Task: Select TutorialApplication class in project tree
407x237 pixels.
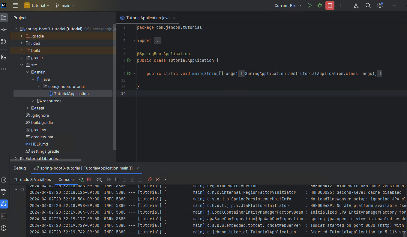Action: point(63,94)
